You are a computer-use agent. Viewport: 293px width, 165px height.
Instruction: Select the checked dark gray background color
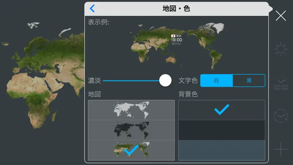(222, 110)
